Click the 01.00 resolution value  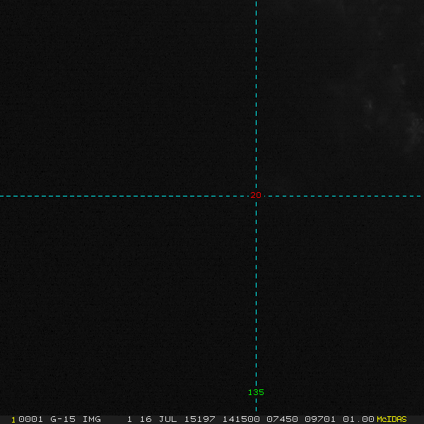tap(358, 419)
